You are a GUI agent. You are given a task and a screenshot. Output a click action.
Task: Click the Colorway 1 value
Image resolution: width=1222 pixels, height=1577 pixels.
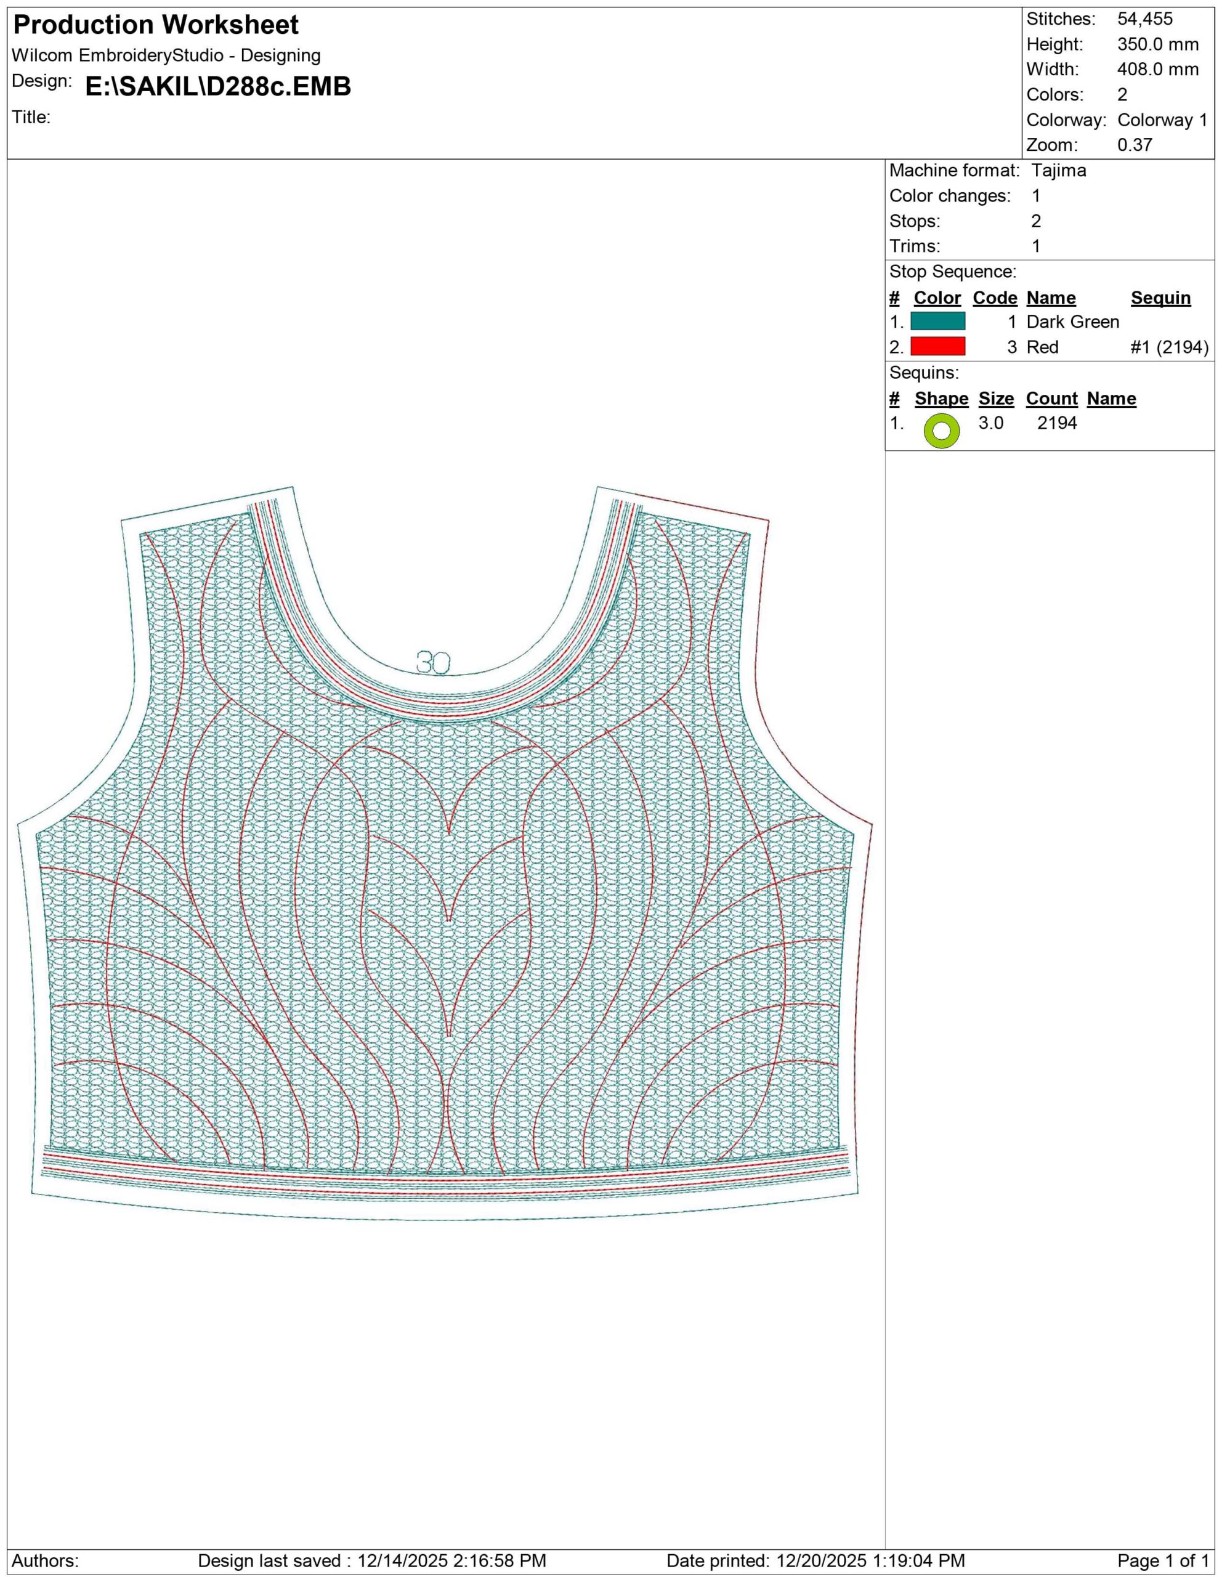coord(1162,120)
